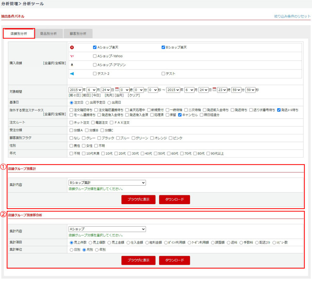Uncheck キャンセル in excluded order statuses

pyautogui.click(x=180, y=115)
